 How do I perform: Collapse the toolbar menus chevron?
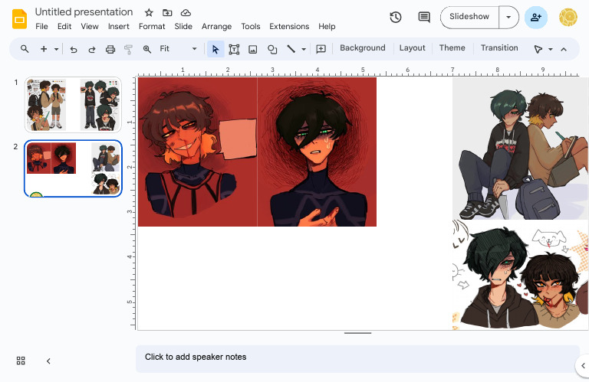point(564,49)
